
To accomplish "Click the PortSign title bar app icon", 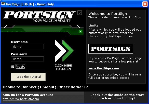I will [3, 4].
